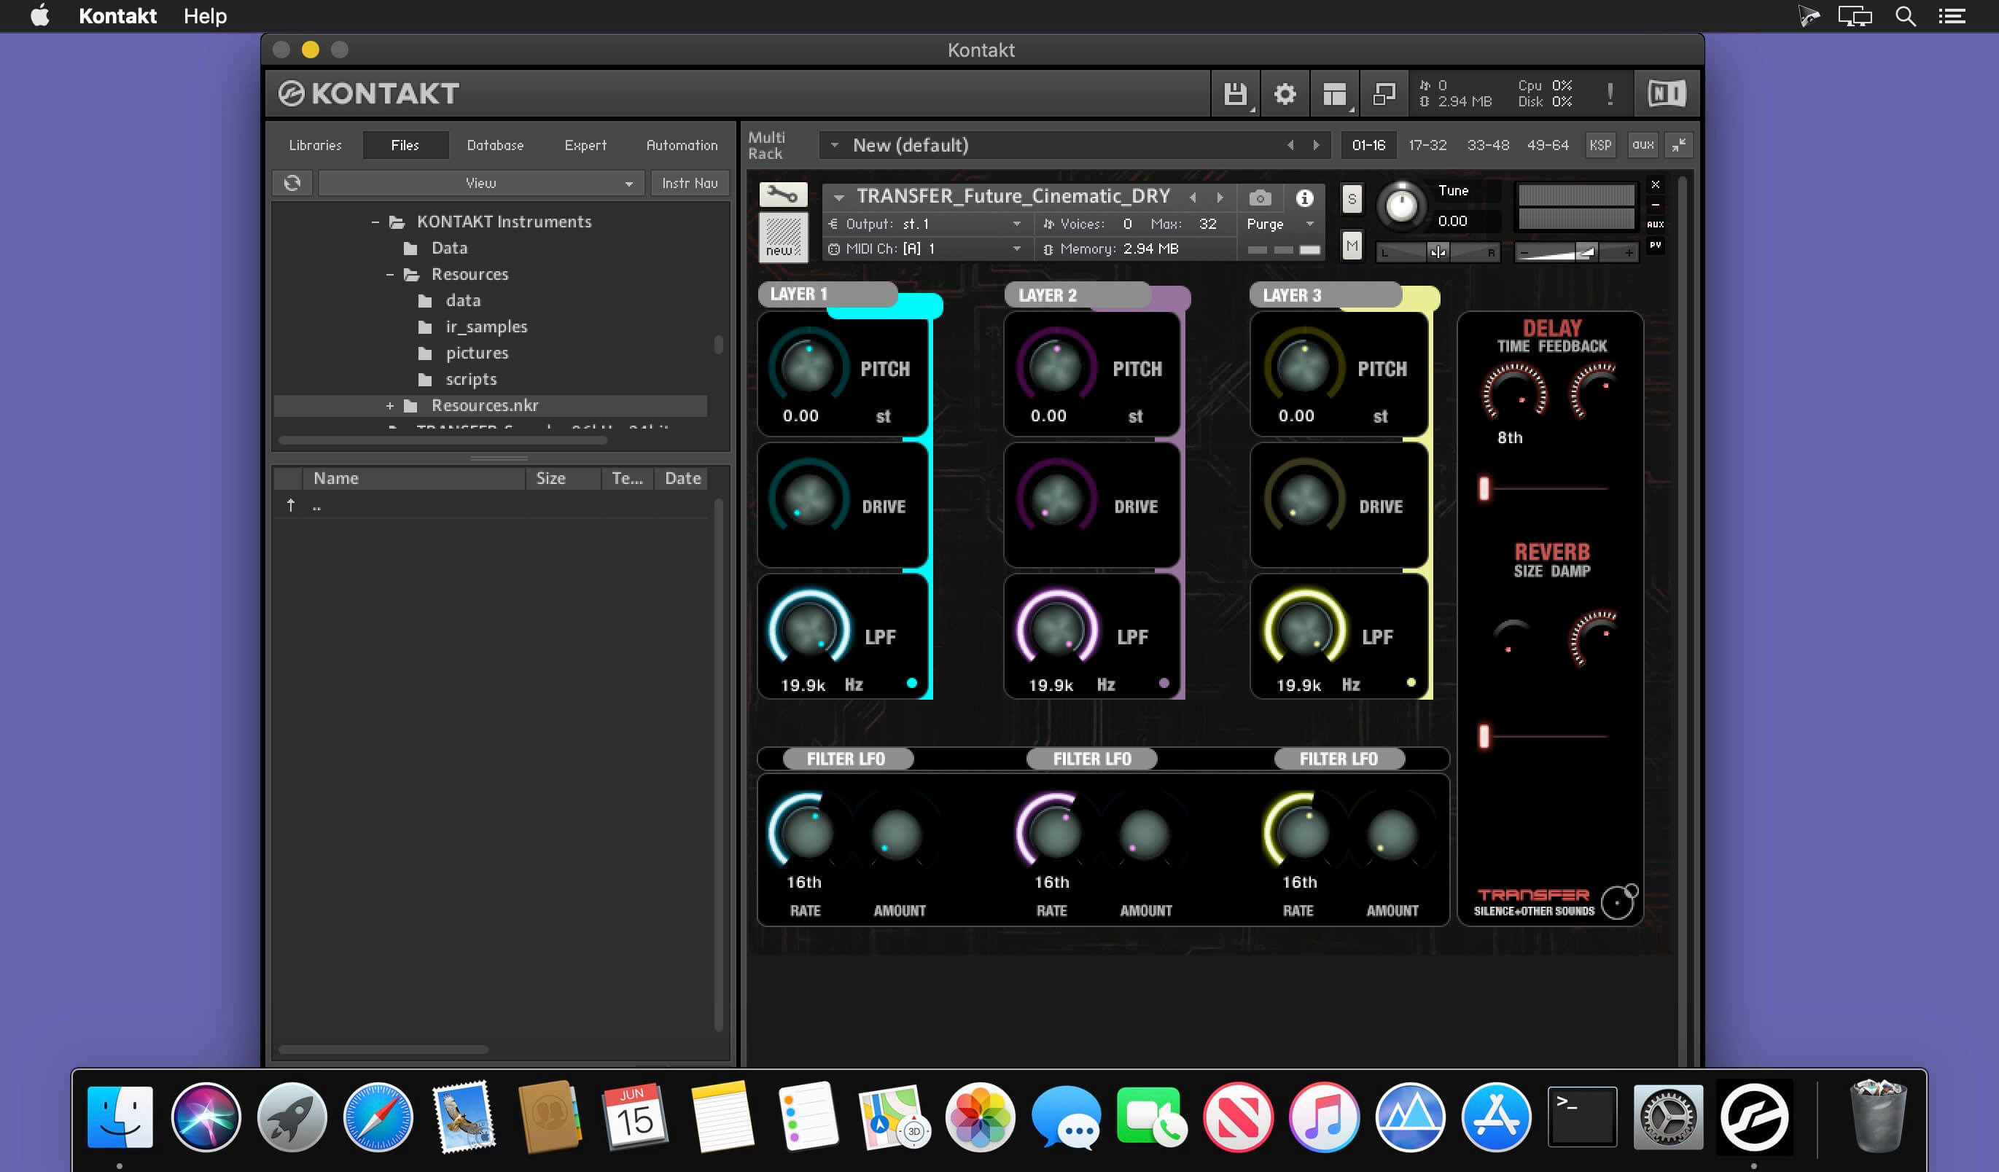The width and height of the screenshot is (1999, 1172).
Task: Turn the instrument Tune knob
Action: point(1401,206)
